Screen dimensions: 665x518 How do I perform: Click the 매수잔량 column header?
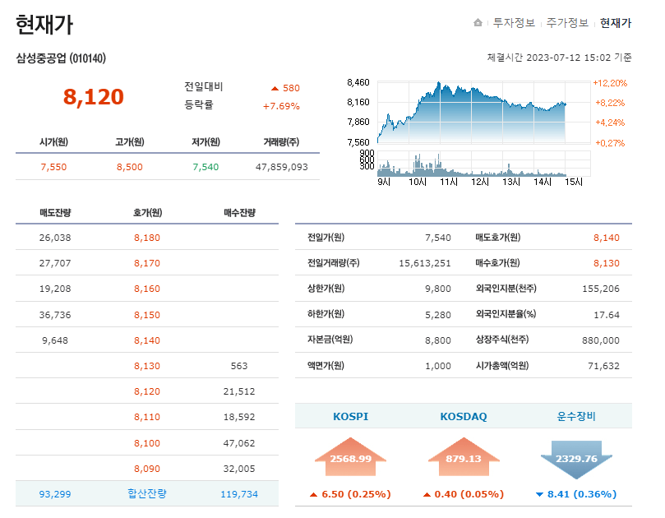[x=240, y=213]
